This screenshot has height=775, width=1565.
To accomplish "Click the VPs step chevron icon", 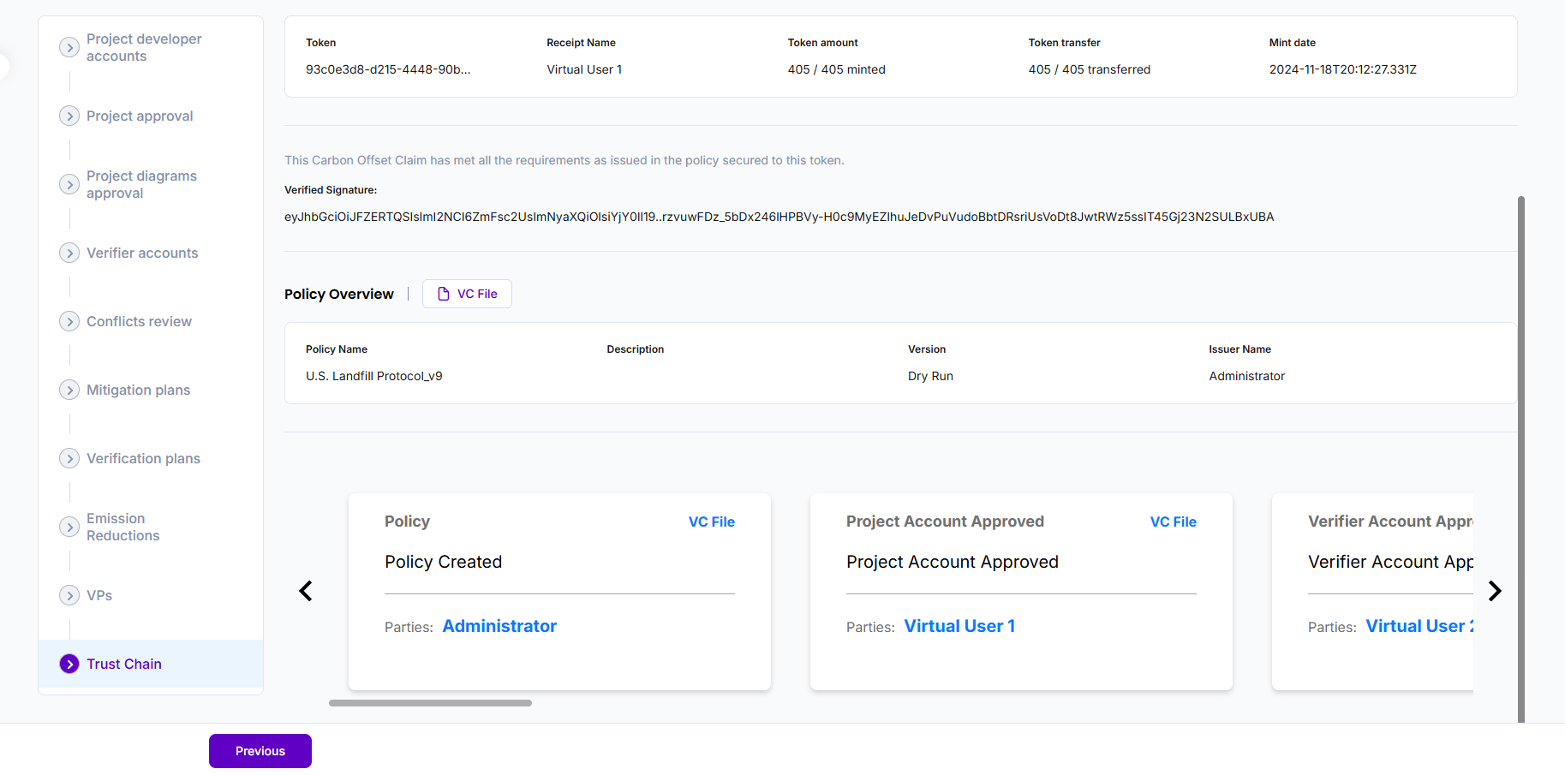I will click(x=69, y=596).
